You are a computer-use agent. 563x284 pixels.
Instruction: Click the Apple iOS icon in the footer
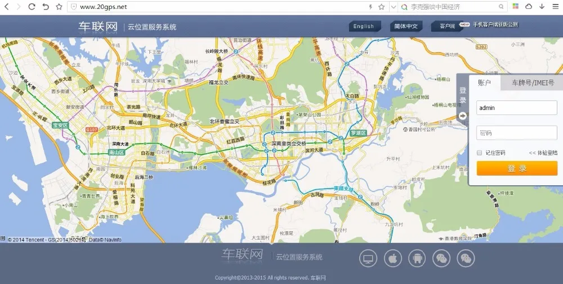393,258
